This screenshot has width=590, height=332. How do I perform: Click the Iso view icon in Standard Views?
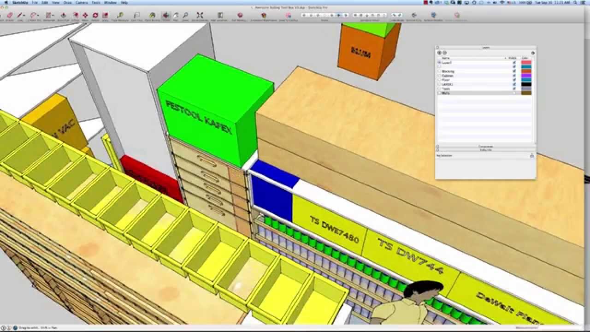(355, 15)
